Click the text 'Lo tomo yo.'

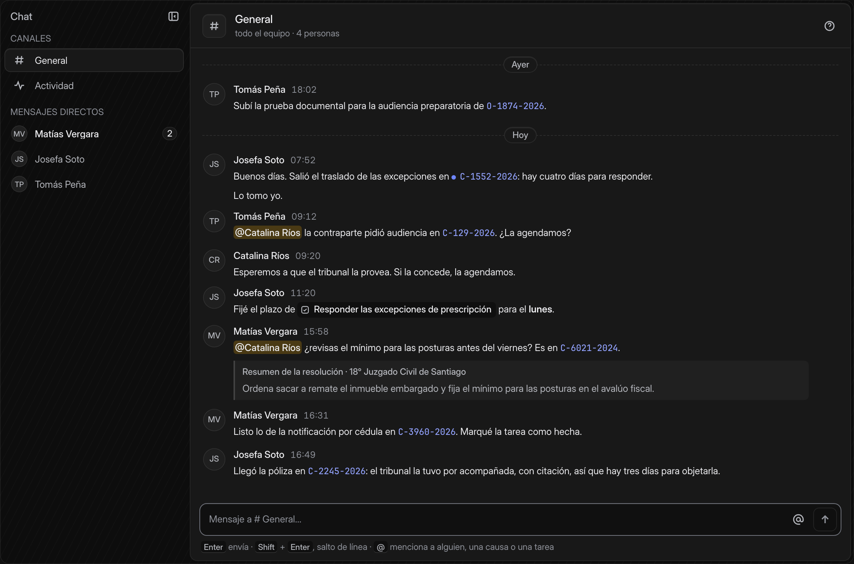pos(258,196)
